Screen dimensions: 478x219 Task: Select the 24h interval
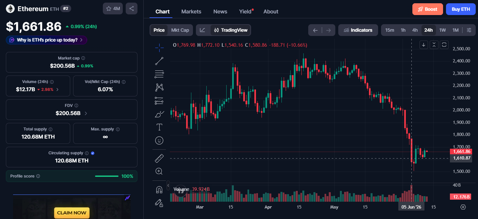point(428,30)
